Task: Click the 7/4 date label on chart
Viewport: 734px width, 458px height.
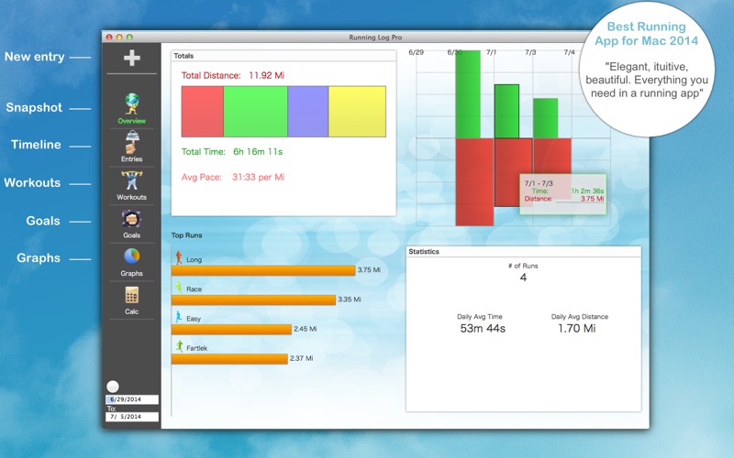Action: [x=569, y=52]
